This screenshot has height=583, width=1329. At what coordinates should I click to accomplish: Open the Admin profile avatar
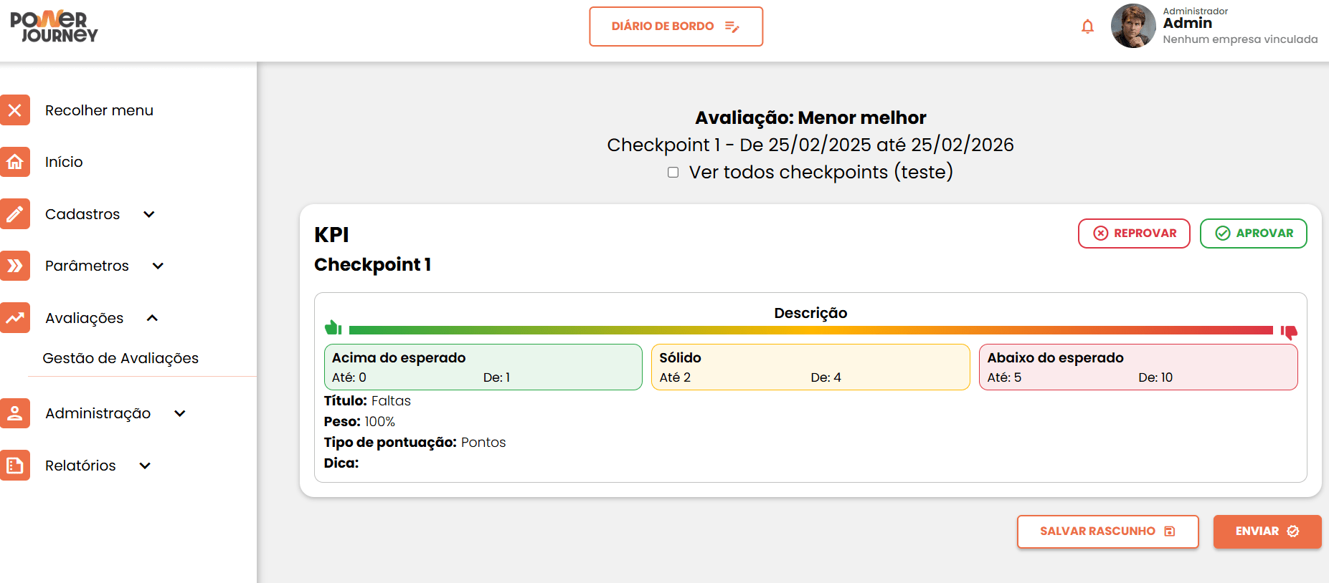[x=1133, y=26]
